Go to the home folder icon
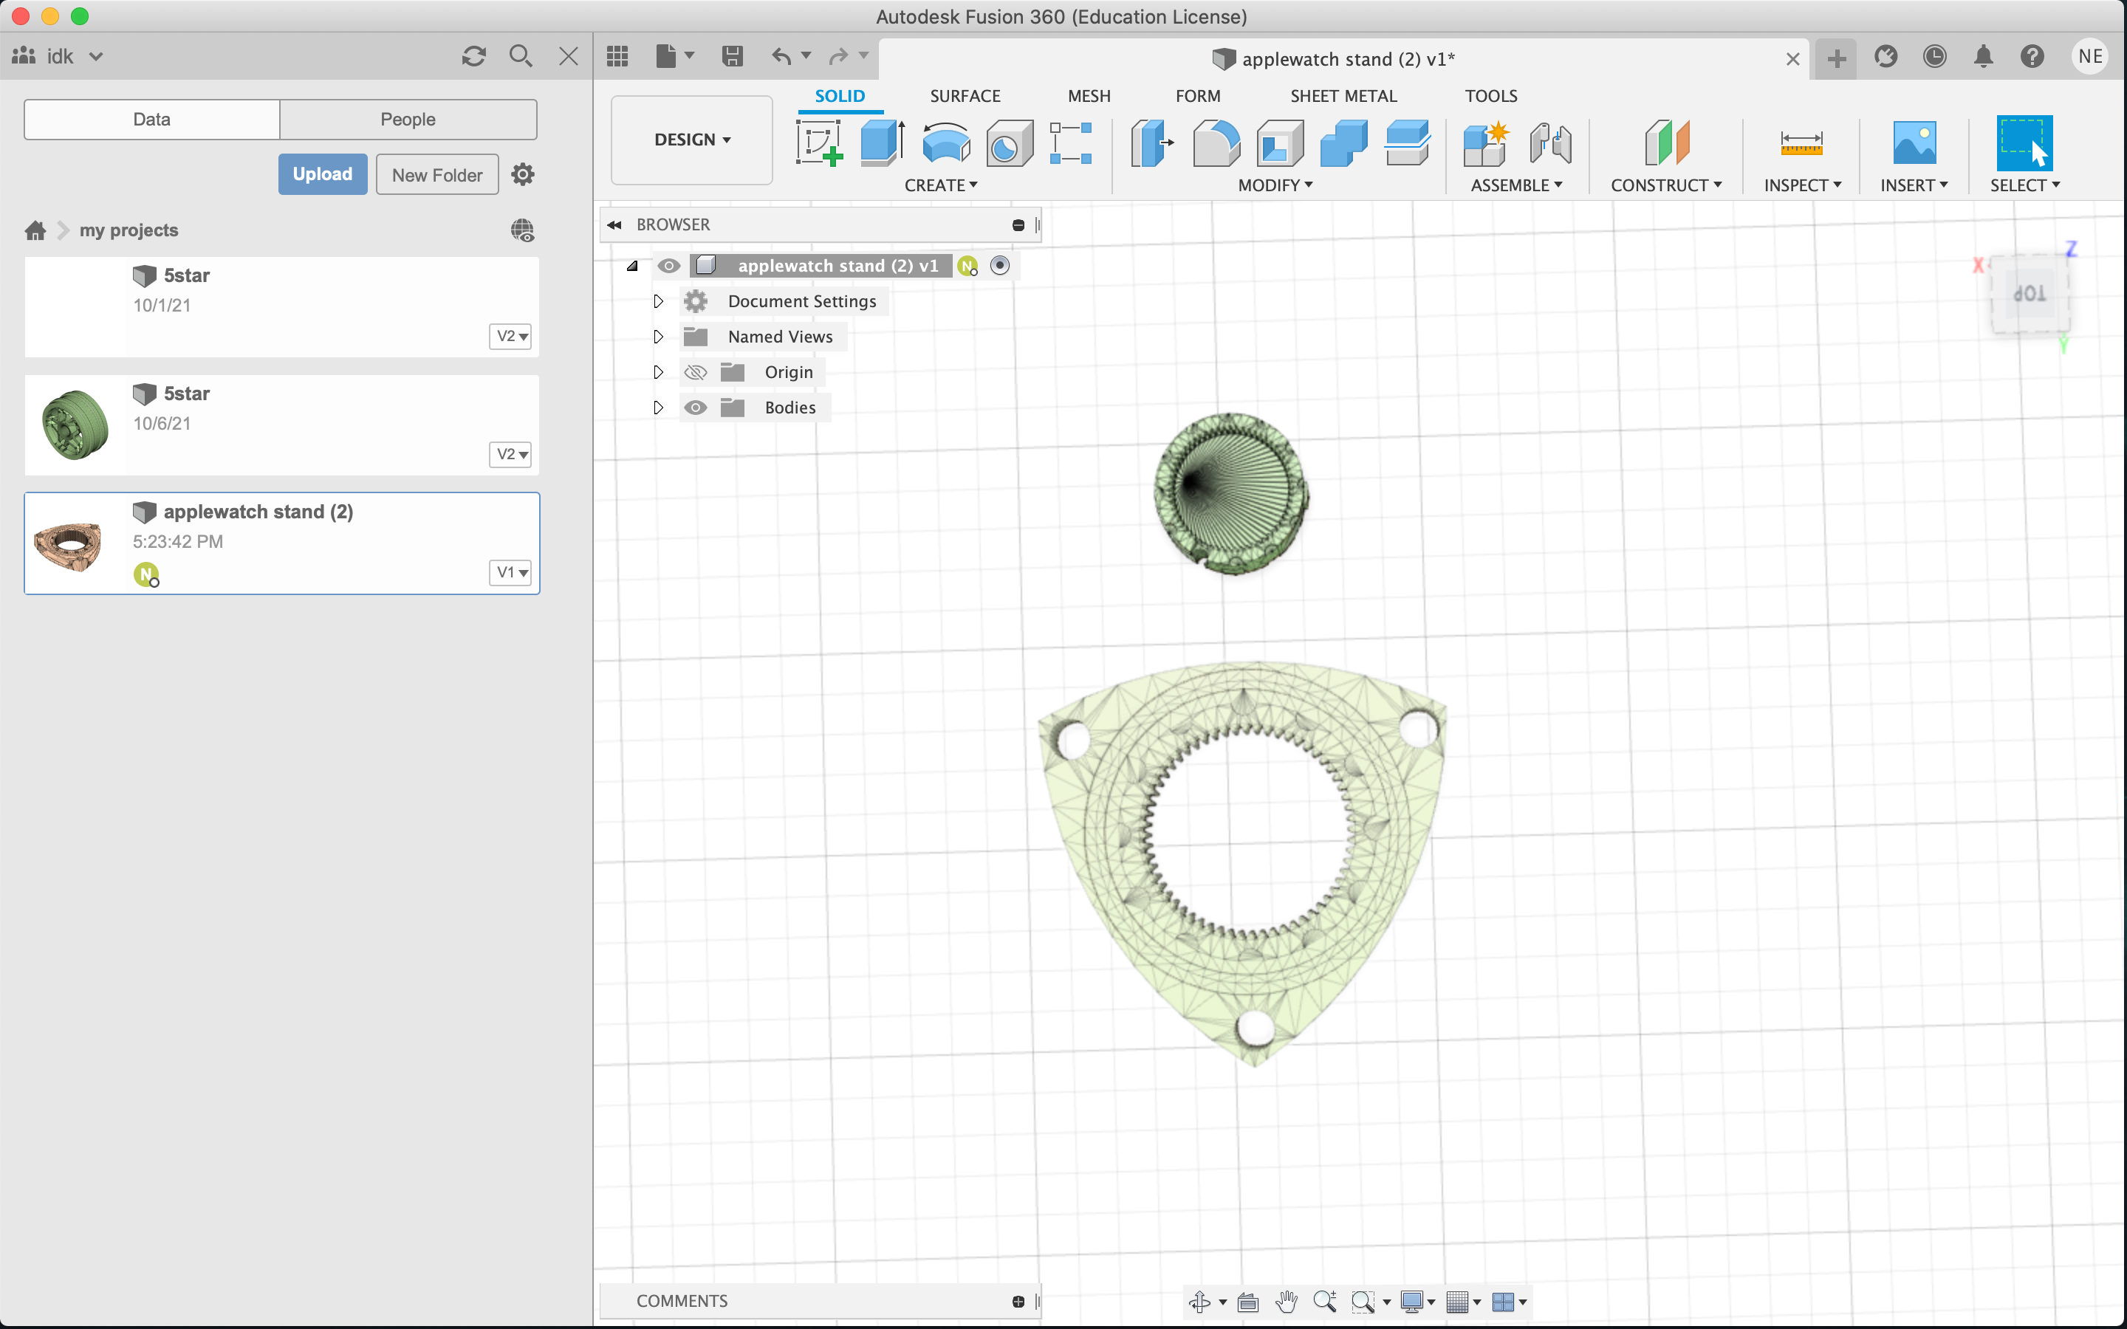 click(x=35, y=230)
